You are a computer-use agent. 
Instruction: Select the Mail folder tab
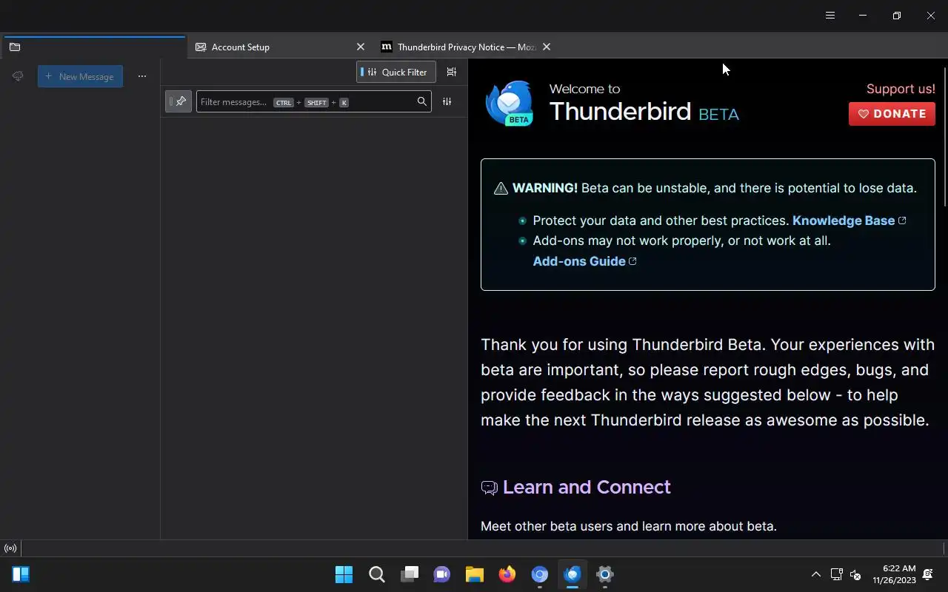(x=93, y=47)
